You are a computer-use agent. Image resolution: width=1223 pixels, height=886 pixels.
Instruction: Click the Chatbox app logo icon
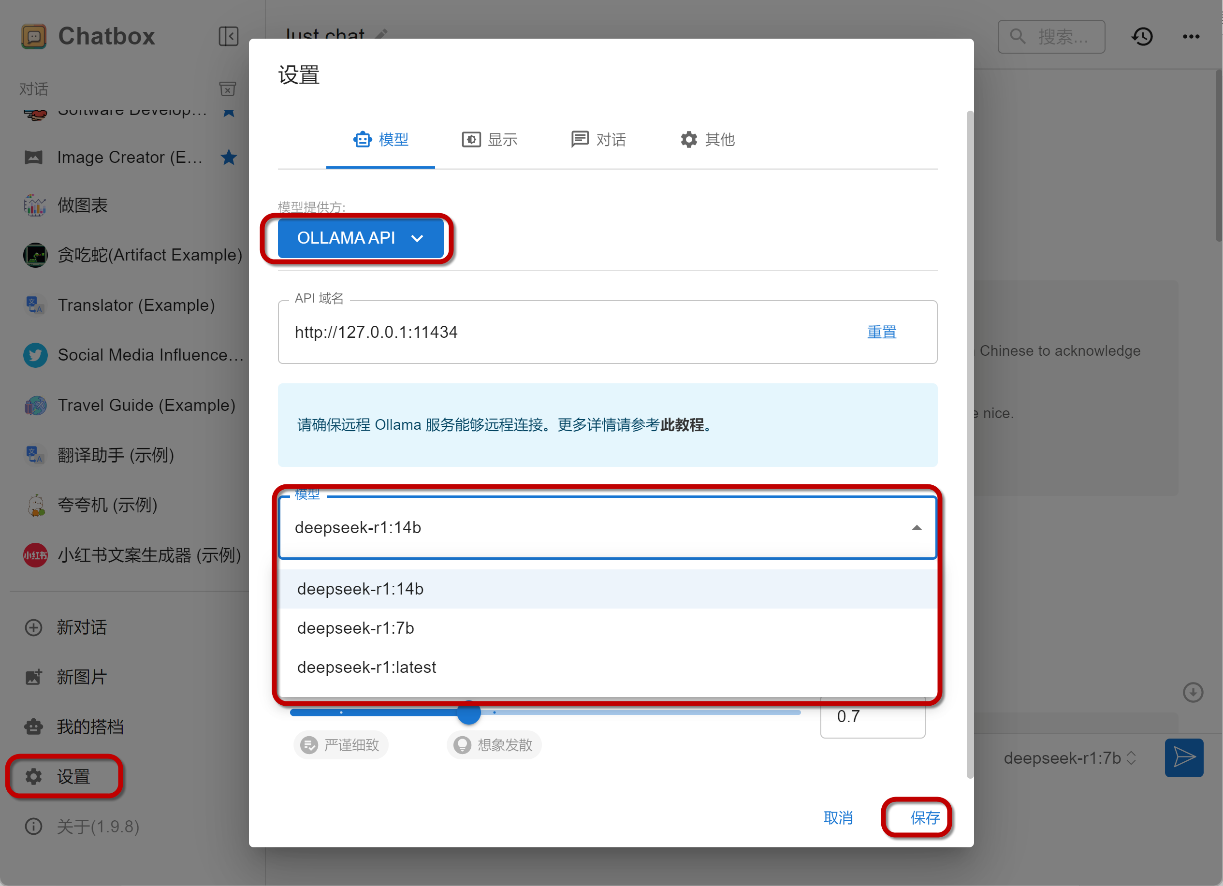click(x=33, y=36)
